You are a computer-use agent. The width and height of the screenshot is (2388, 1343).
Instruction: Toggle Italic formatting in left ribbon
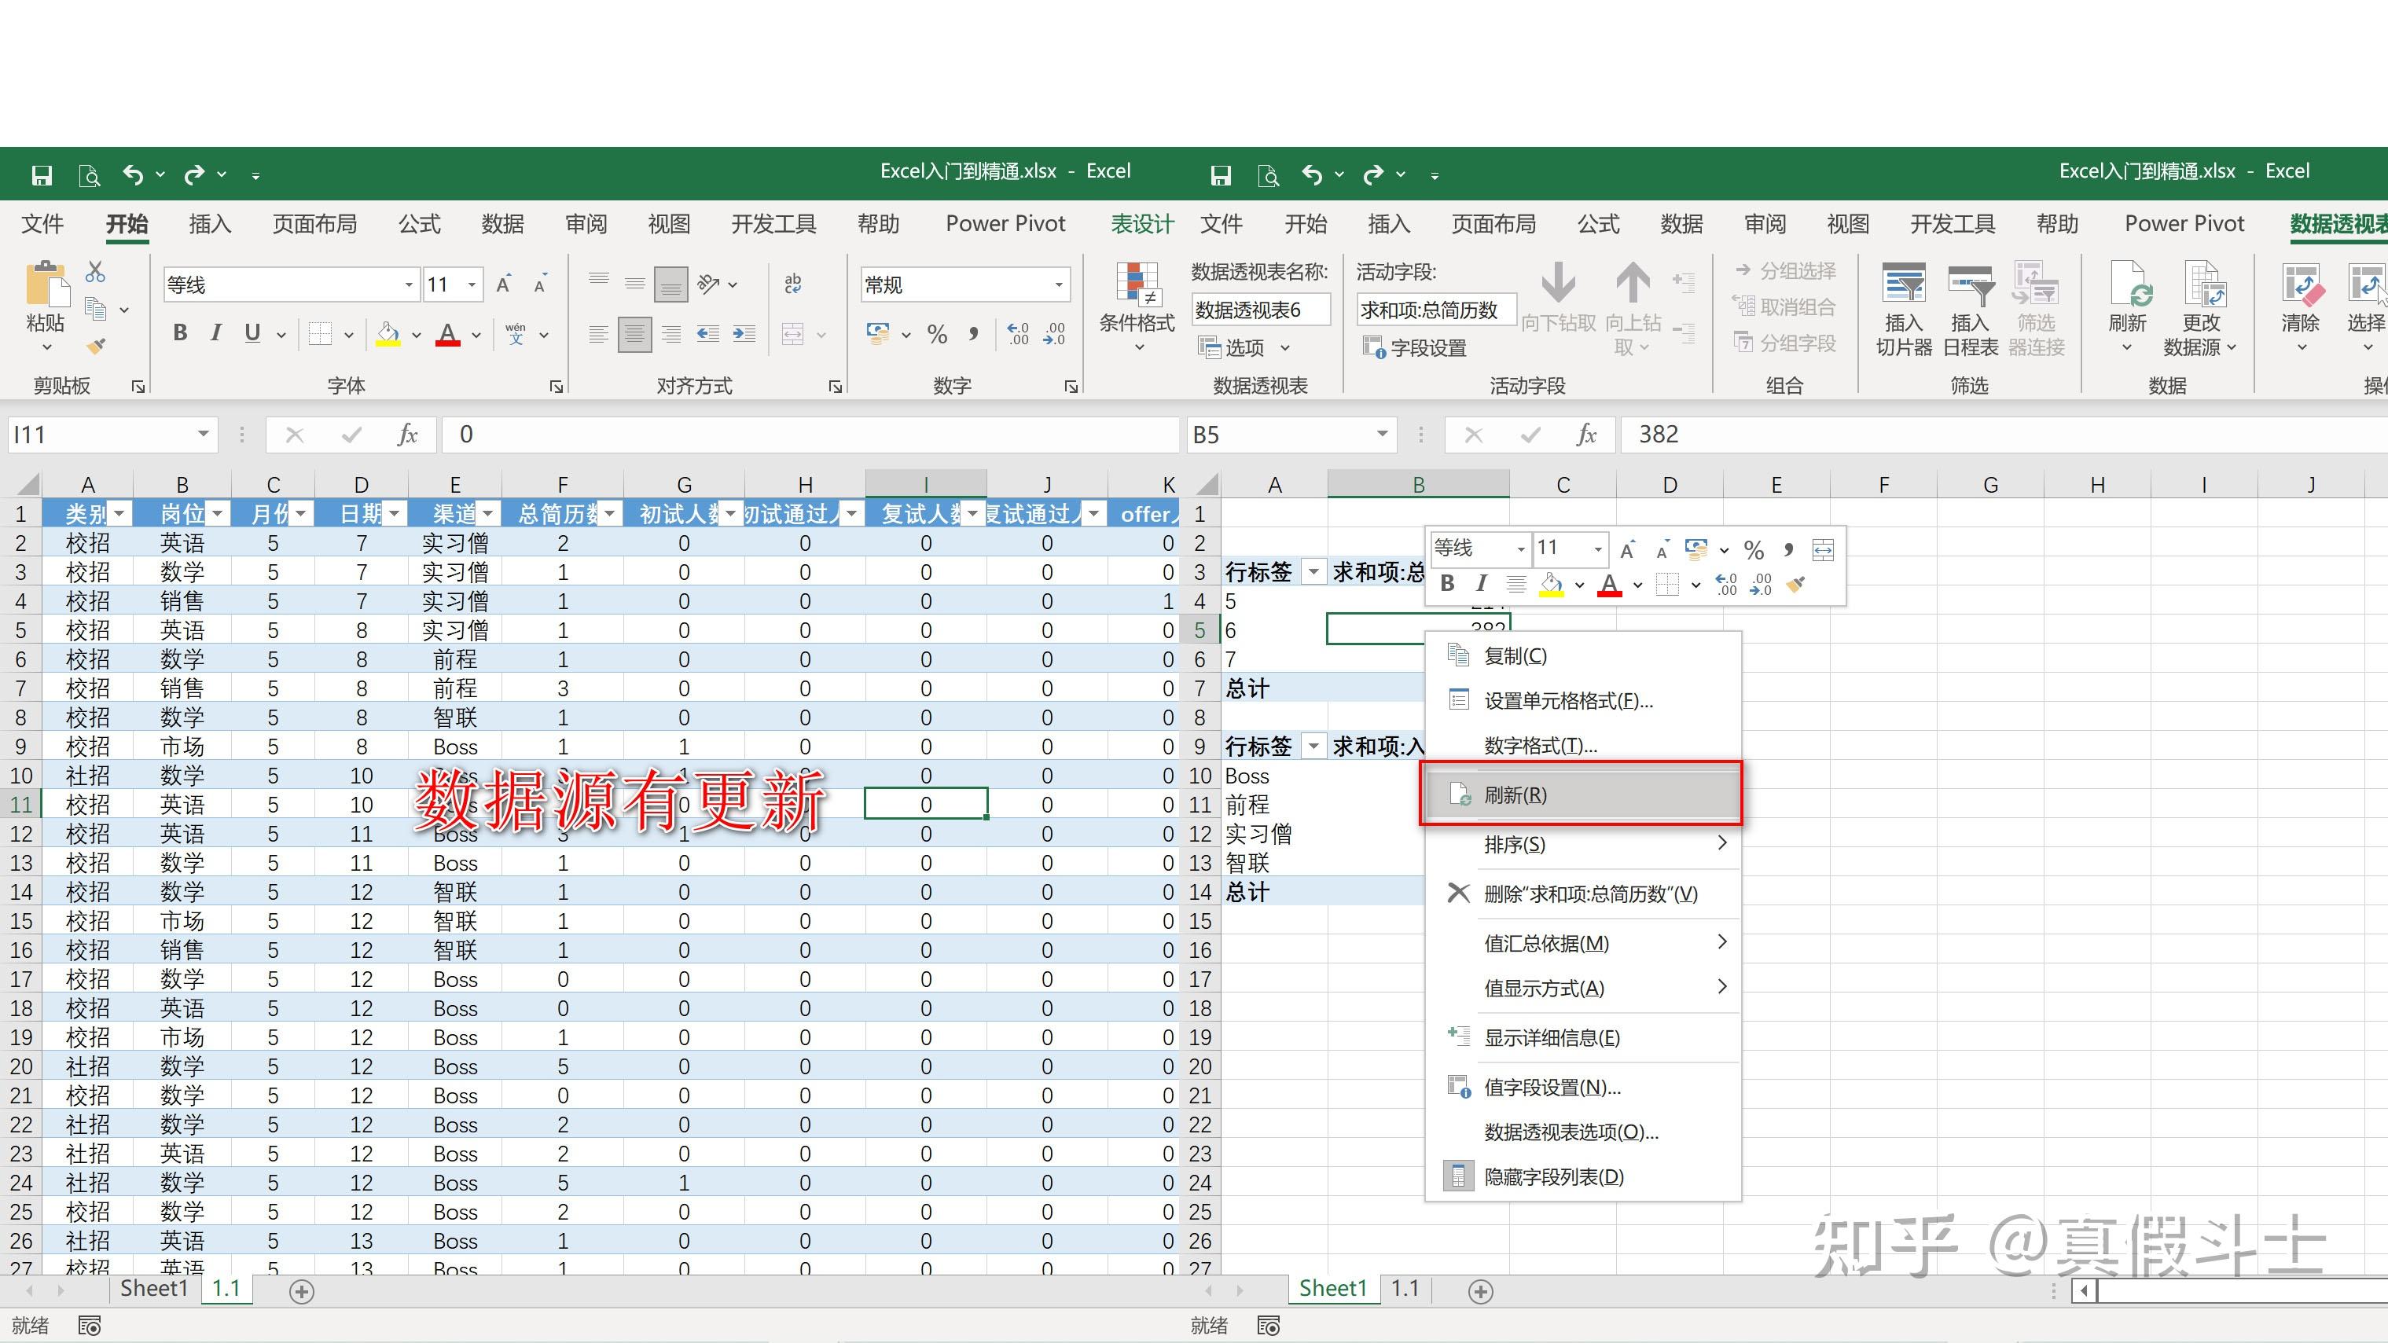pos(216,334)
